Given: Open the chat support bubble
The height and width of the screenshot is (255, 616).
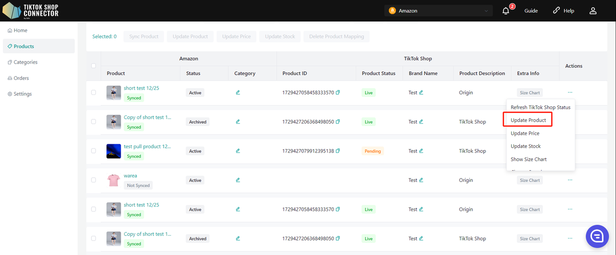Looking at the screenshot, I should coord(597,236).
